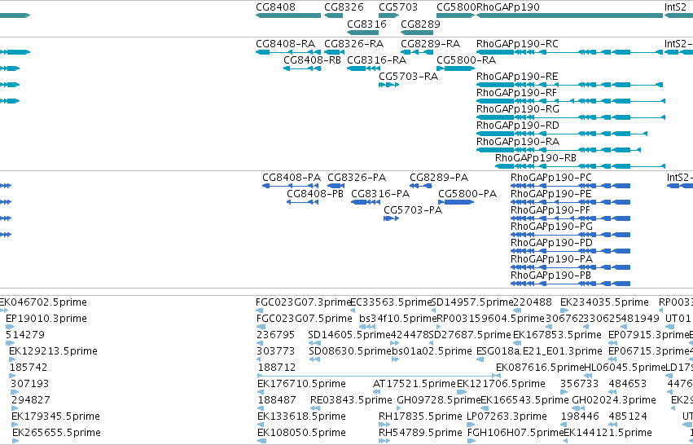Select EST EK046702.5prime

tap(4, 311)
